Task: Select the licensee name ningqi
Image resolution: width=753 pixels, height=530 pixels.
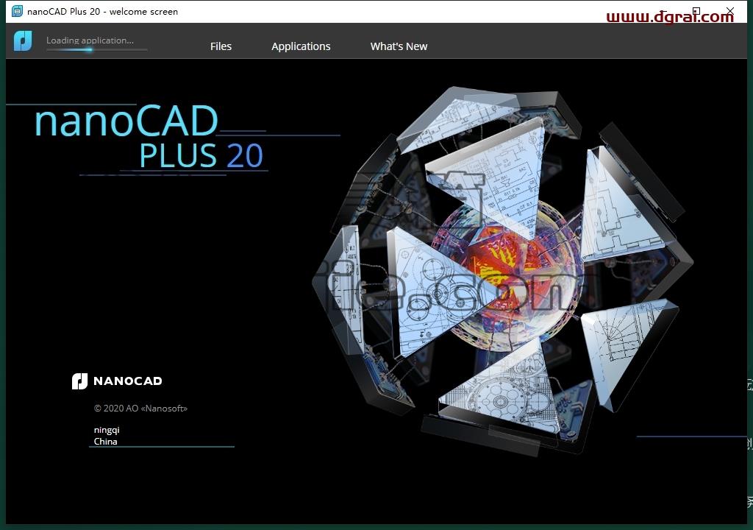Action: (x=107, y=430)
